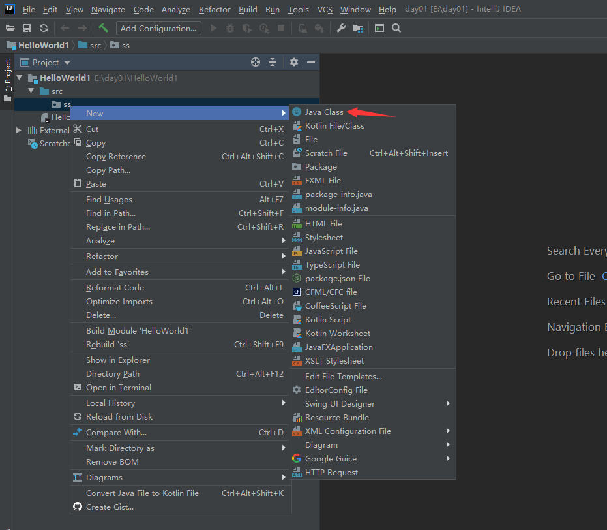Screen dimensions: 607x530
Task: Click the IntelliJ IDEA logo icon
Action: [x=9, y=9]
